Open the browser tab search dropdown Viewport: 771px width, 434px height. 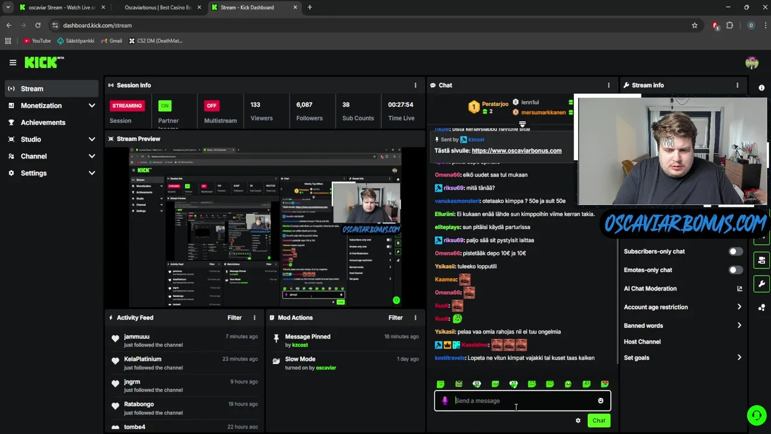[x=8, y=7]
